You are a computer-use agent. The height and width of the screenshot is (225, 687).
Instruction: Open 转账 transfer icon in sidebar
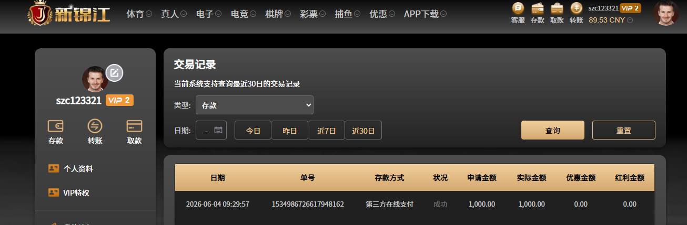point(95,126)
